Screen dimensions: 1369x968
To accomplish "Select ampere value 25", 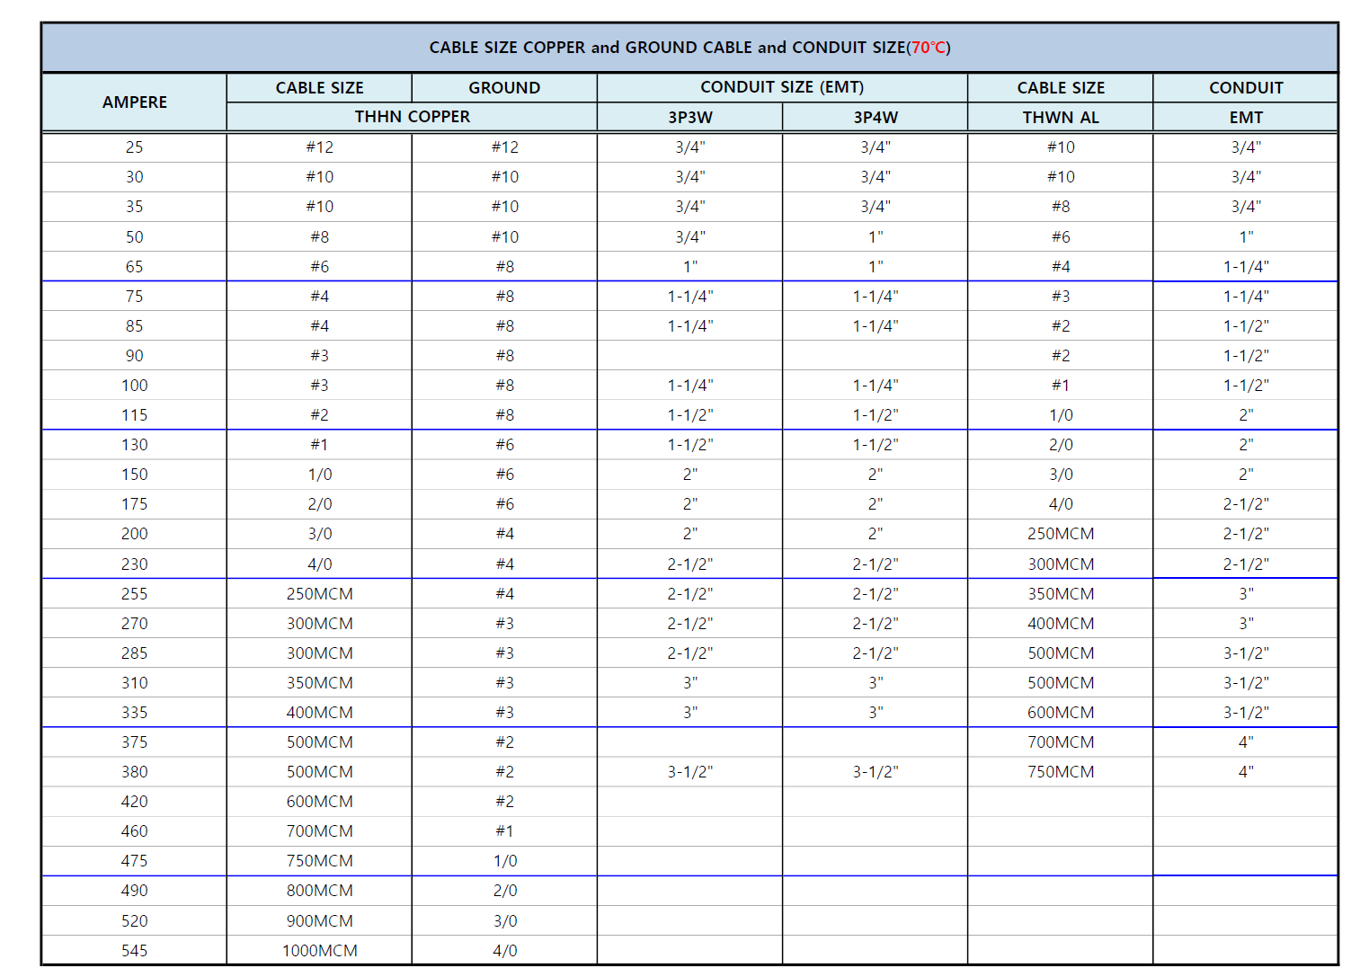I will tap(135, 147).
